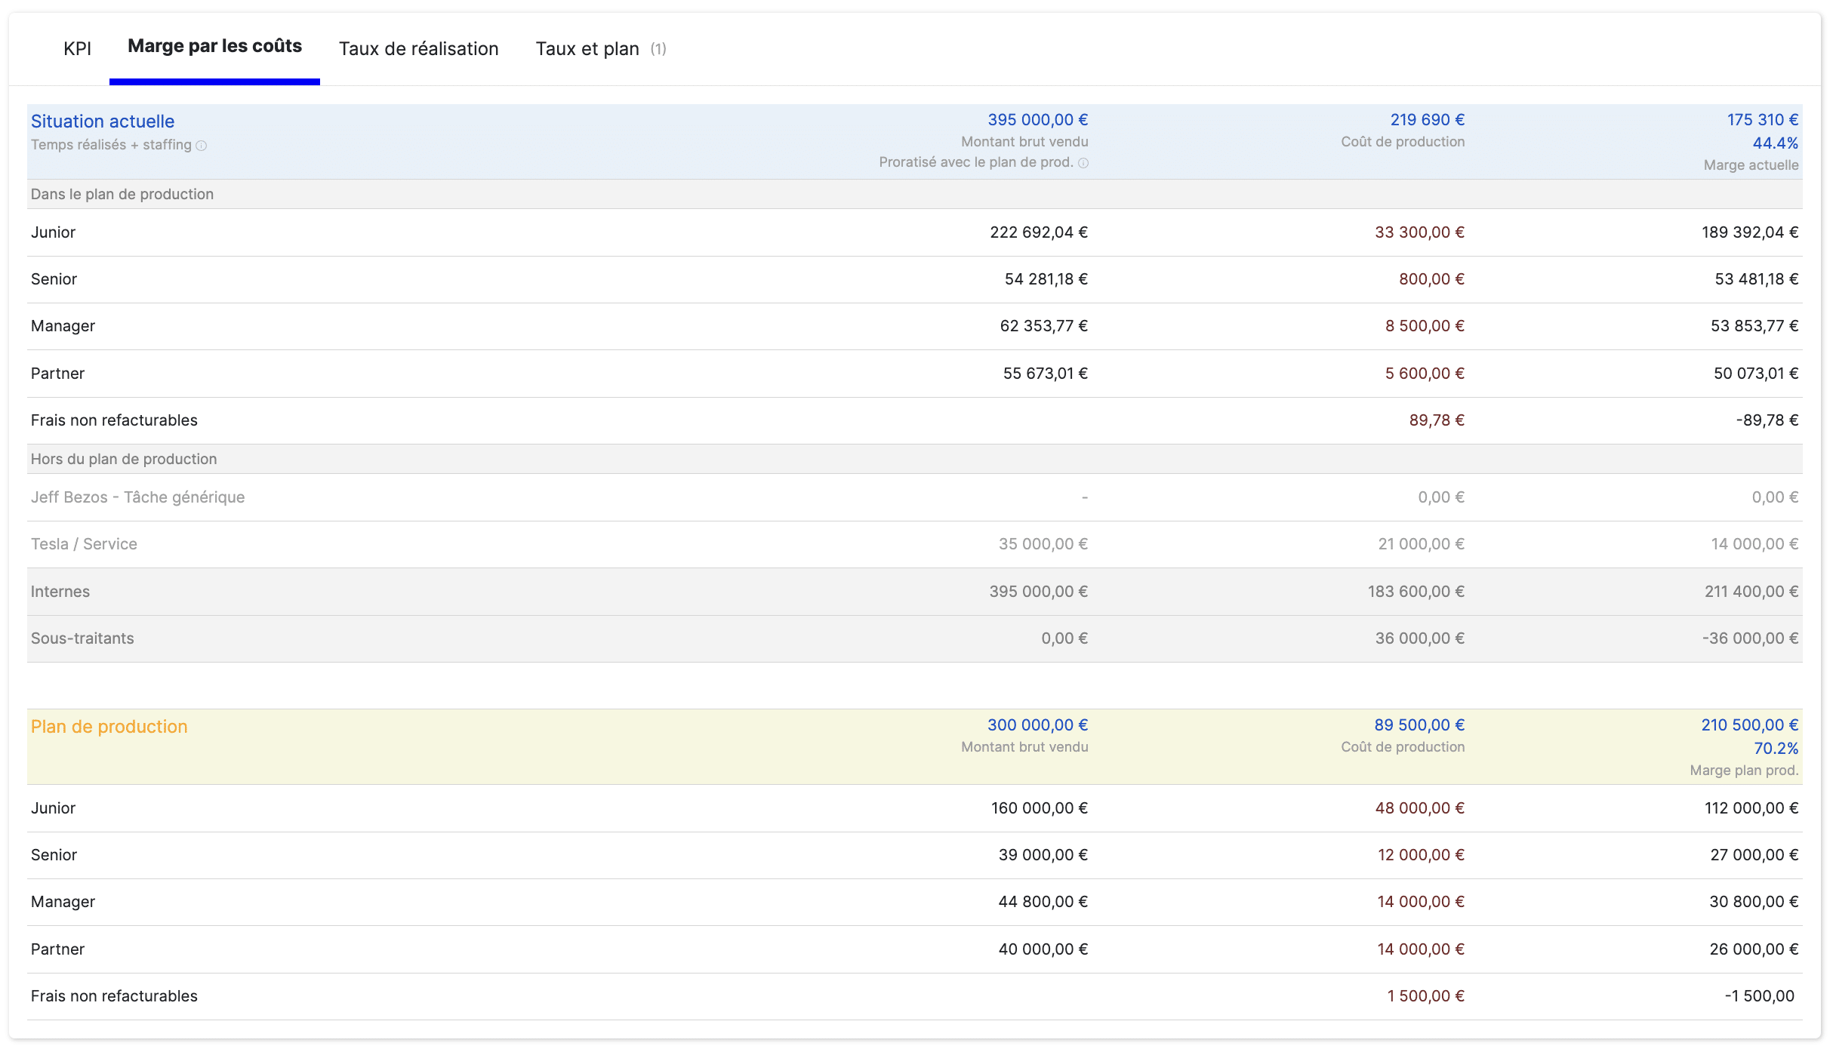
Task: Click the 89 500,00 € plan Coût de production
Action: [1419, 725]
